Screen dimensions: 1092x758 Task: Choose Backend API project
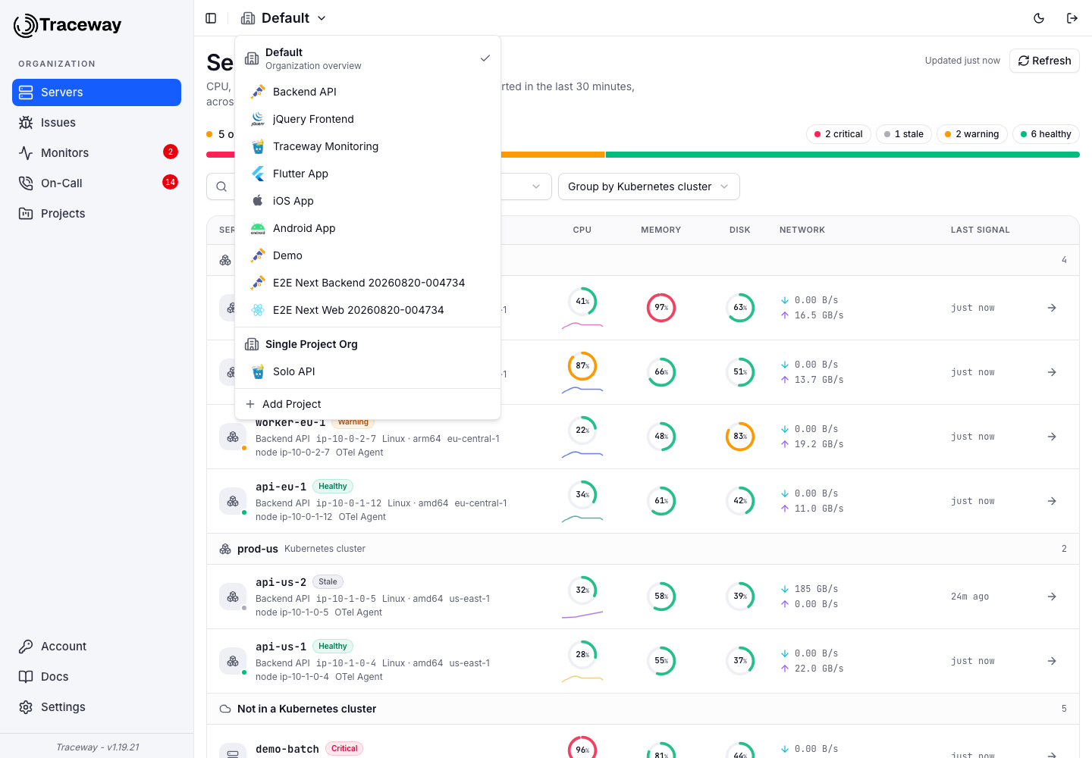[x=368, y=92]
